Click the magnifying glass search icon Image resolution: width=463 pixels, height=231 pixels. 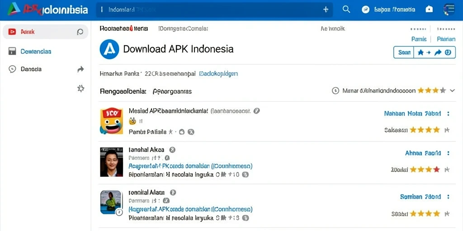[346, 9]
